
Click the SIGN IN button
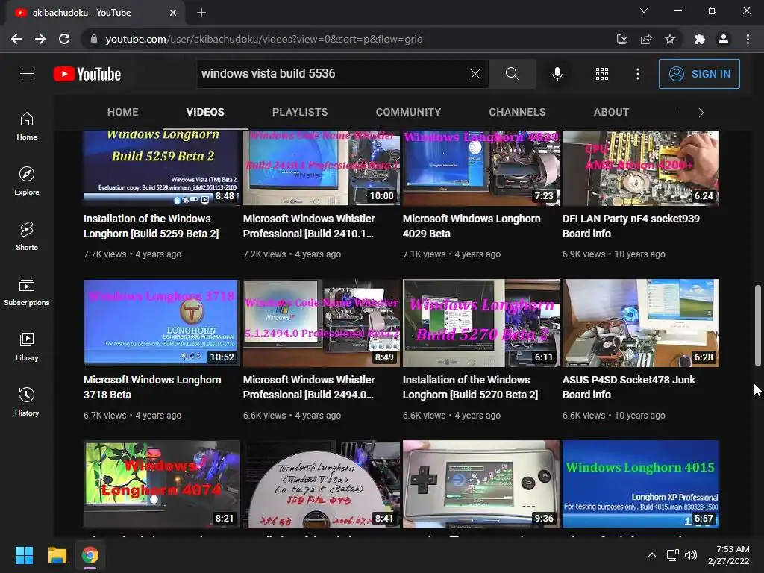point(699,74)
